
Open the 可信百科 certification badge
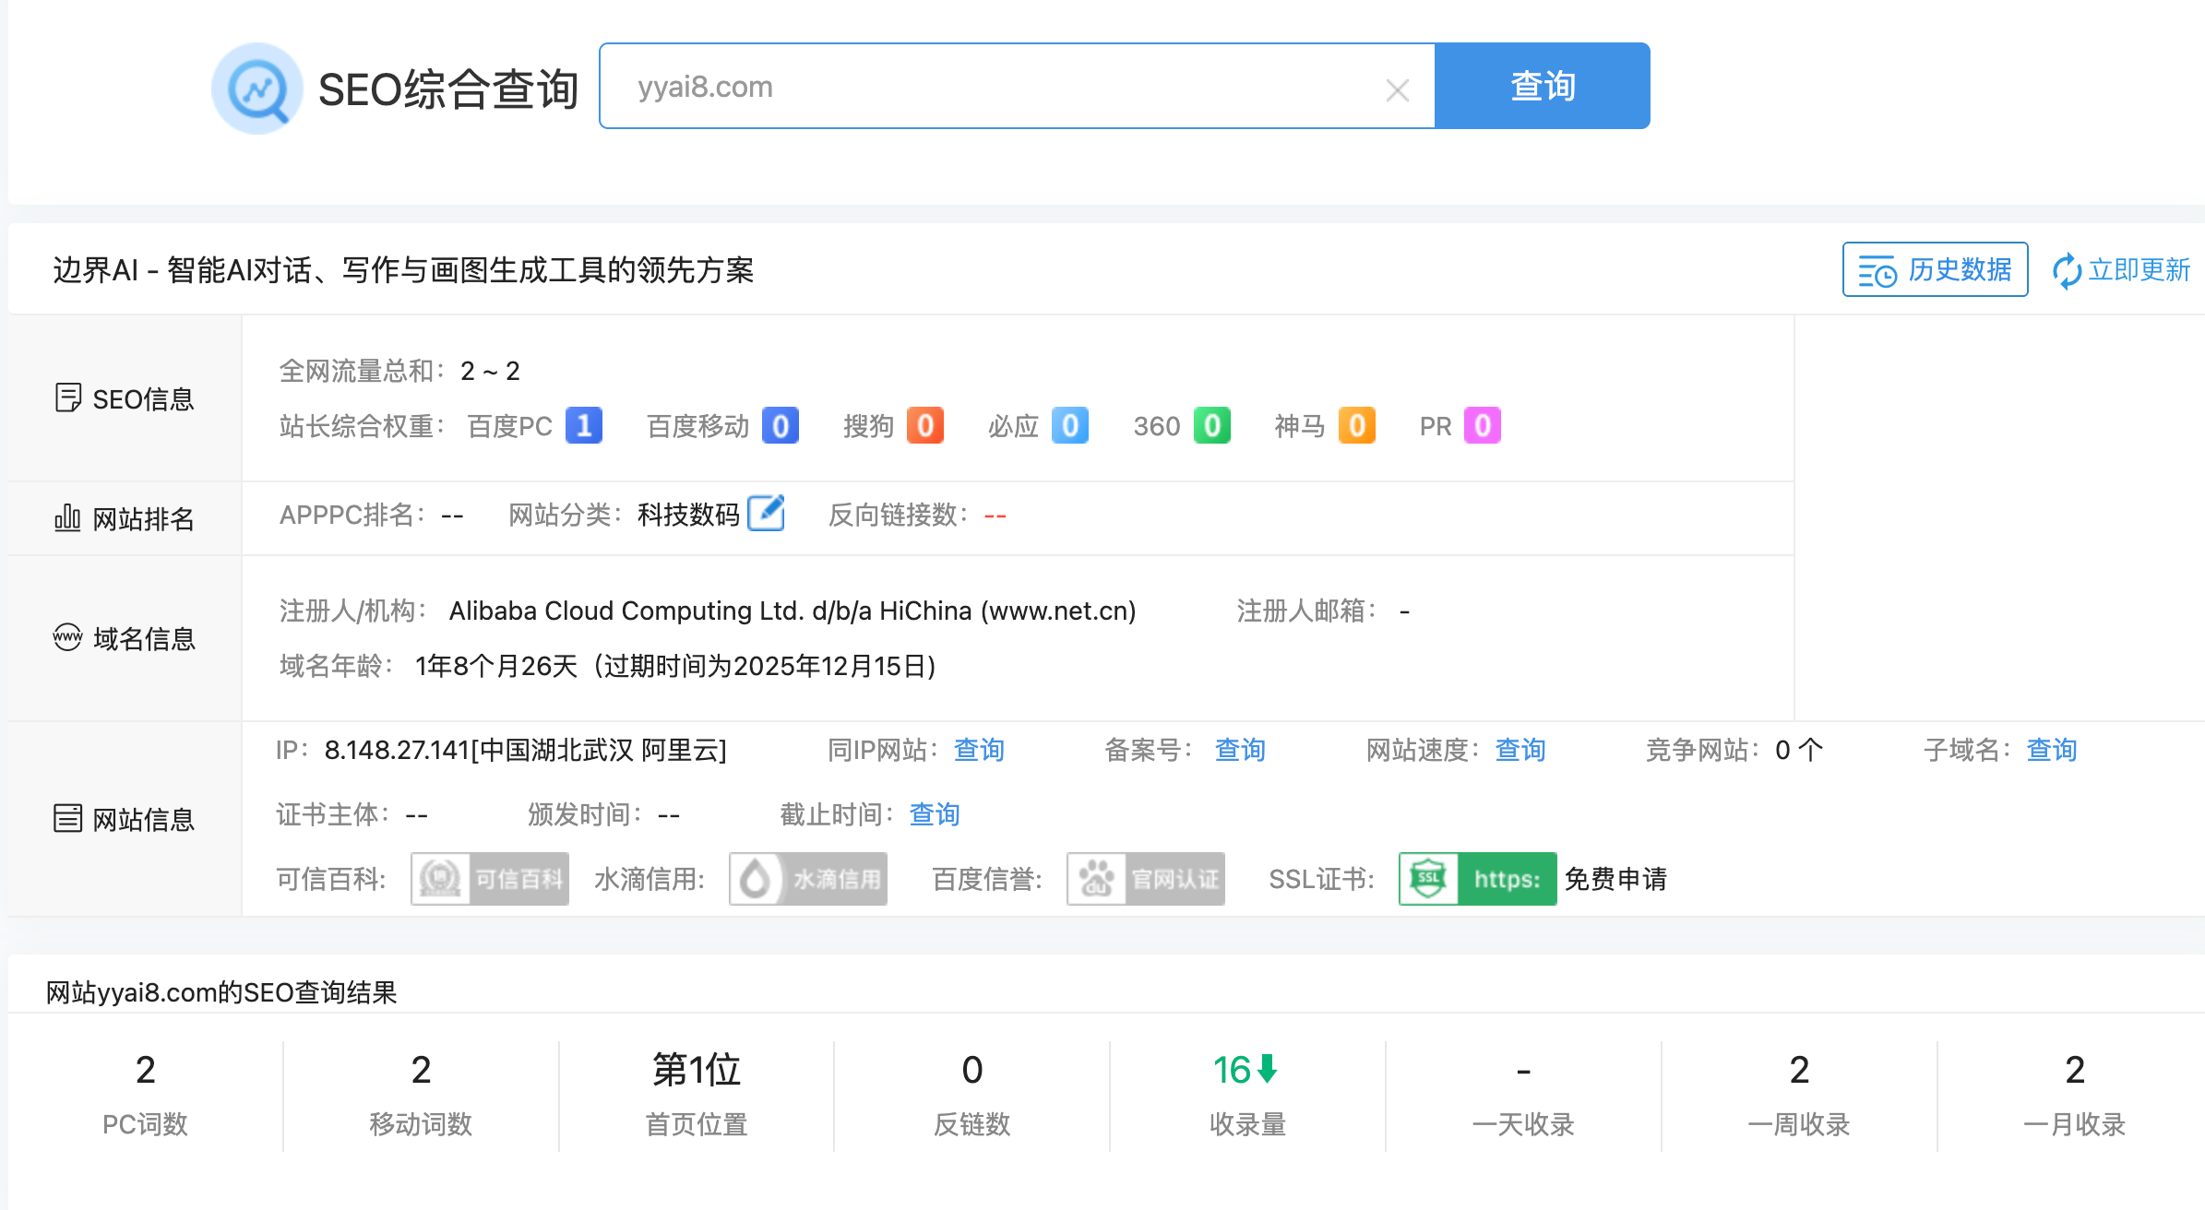coord(490,879)
